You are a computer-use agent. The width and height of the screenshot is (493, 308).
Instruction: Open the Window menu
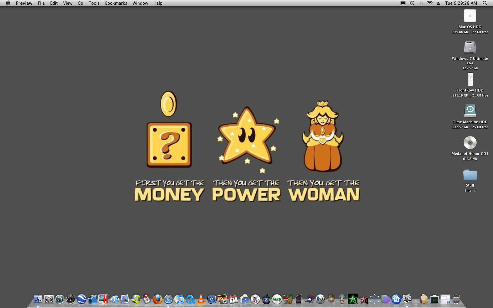(x=140, y=3)
